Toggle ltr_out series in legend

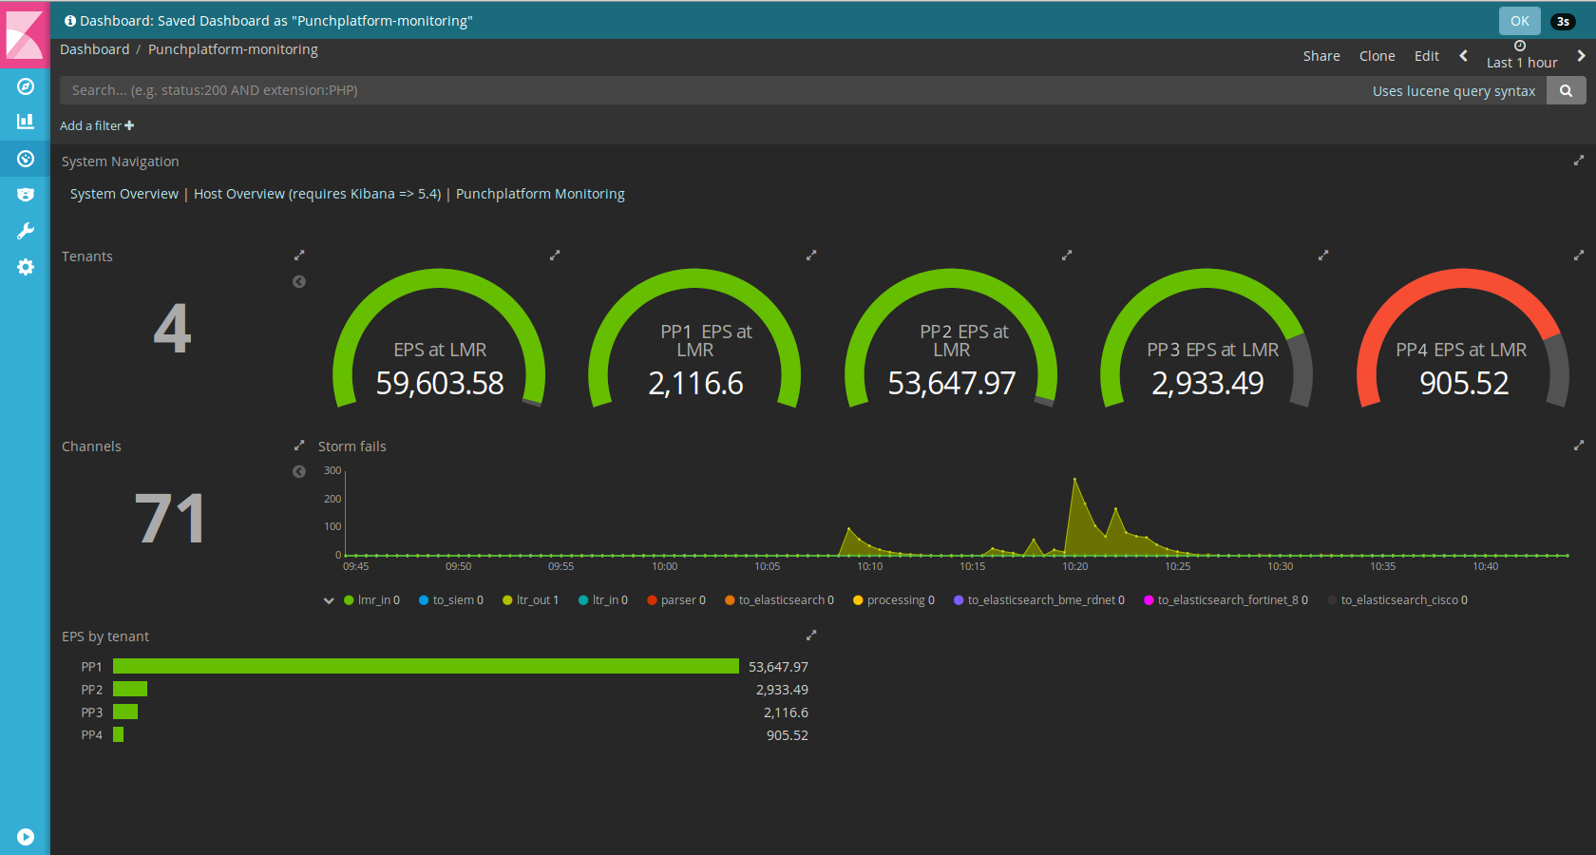(x=530, y=600)
